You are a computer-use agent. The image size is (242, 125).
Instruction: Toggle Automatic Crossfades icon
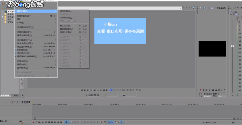pos(112,122)
